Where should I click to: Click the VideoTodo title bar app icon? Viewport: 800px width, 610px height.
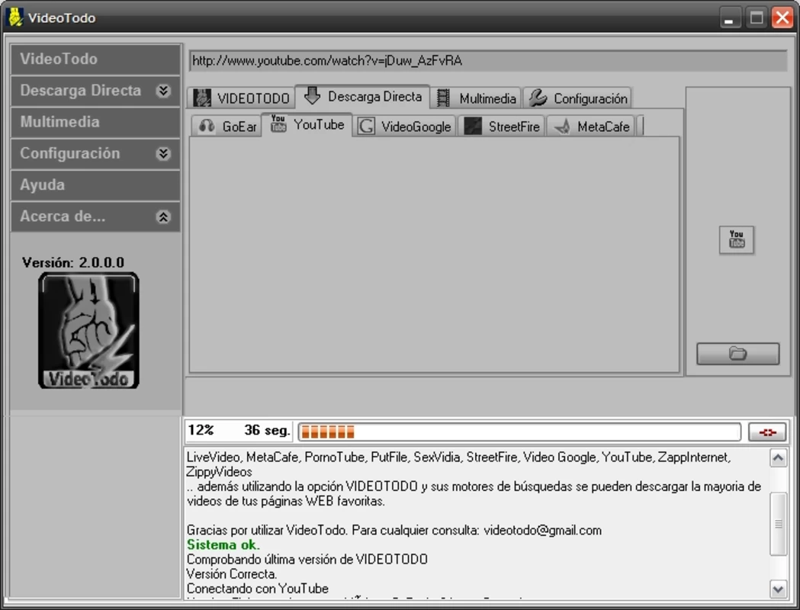click(x=15, y=18)
